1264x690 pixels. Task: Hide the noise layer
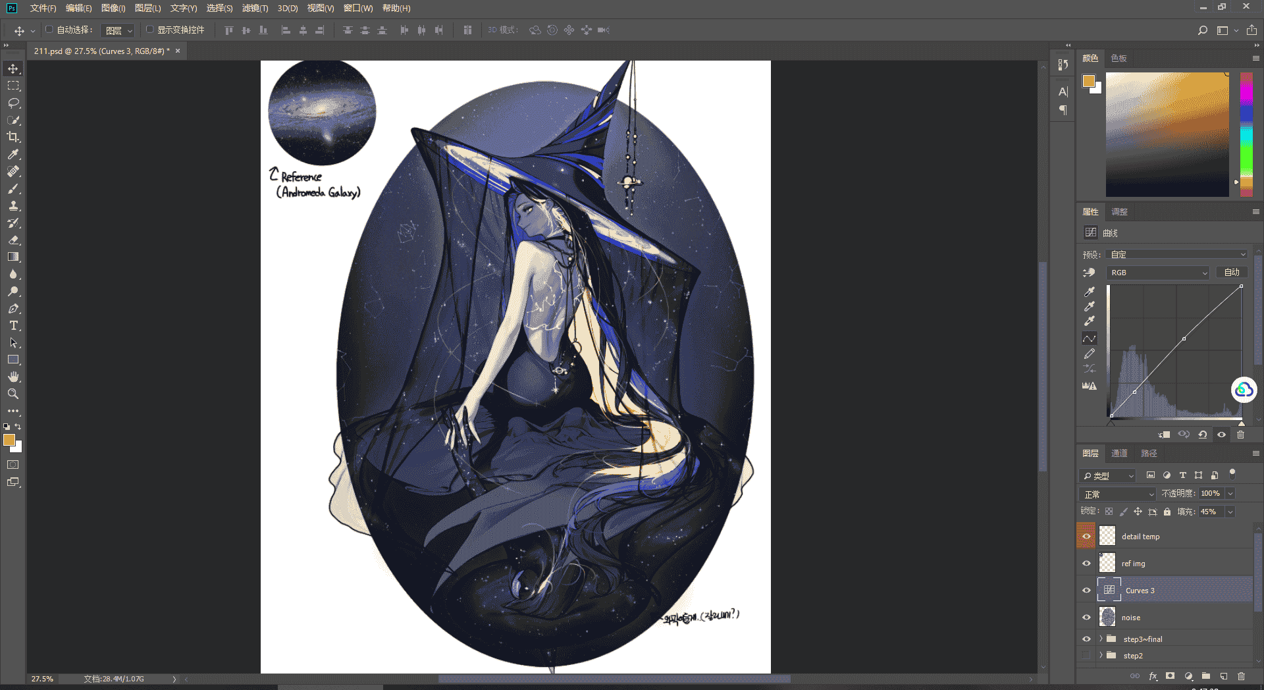1086,618
